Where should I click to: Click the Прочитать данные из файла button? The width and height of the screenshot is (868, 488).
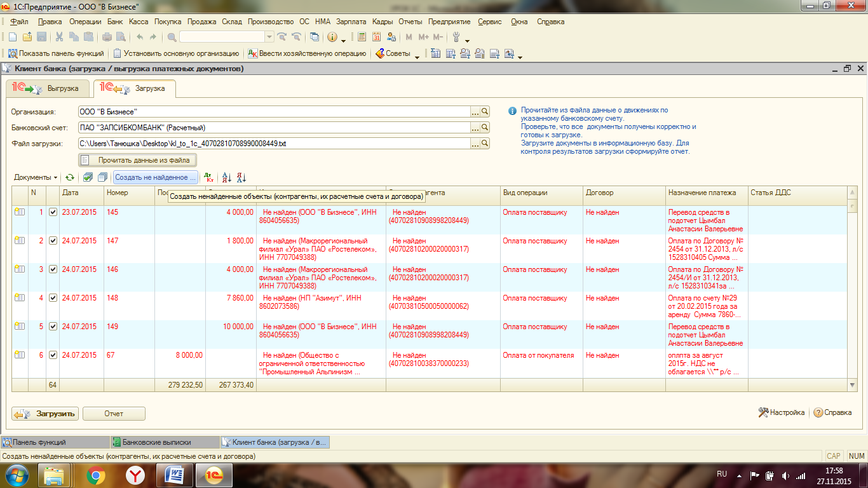(x=138, y=160)
